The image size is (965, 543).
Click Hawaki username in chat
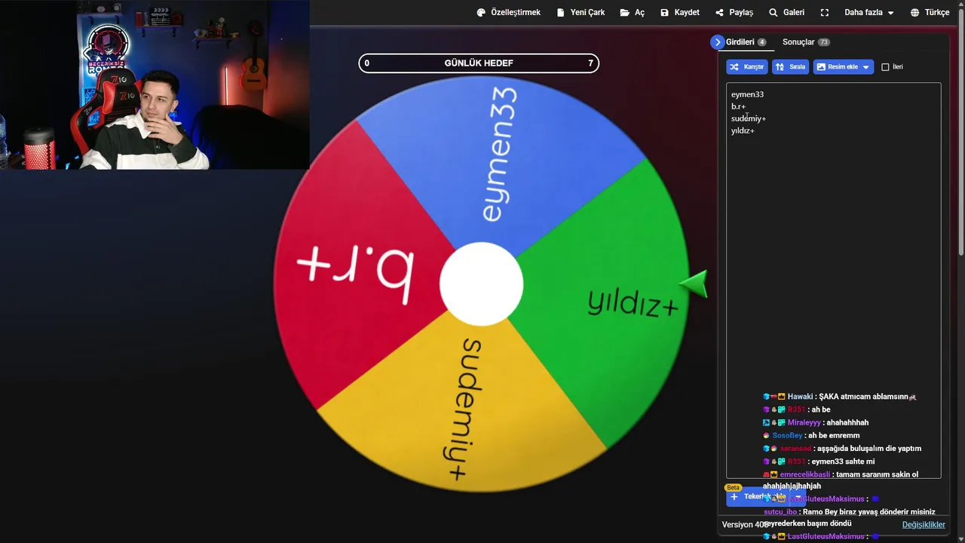pyautogui.click(x=800, y=397)
